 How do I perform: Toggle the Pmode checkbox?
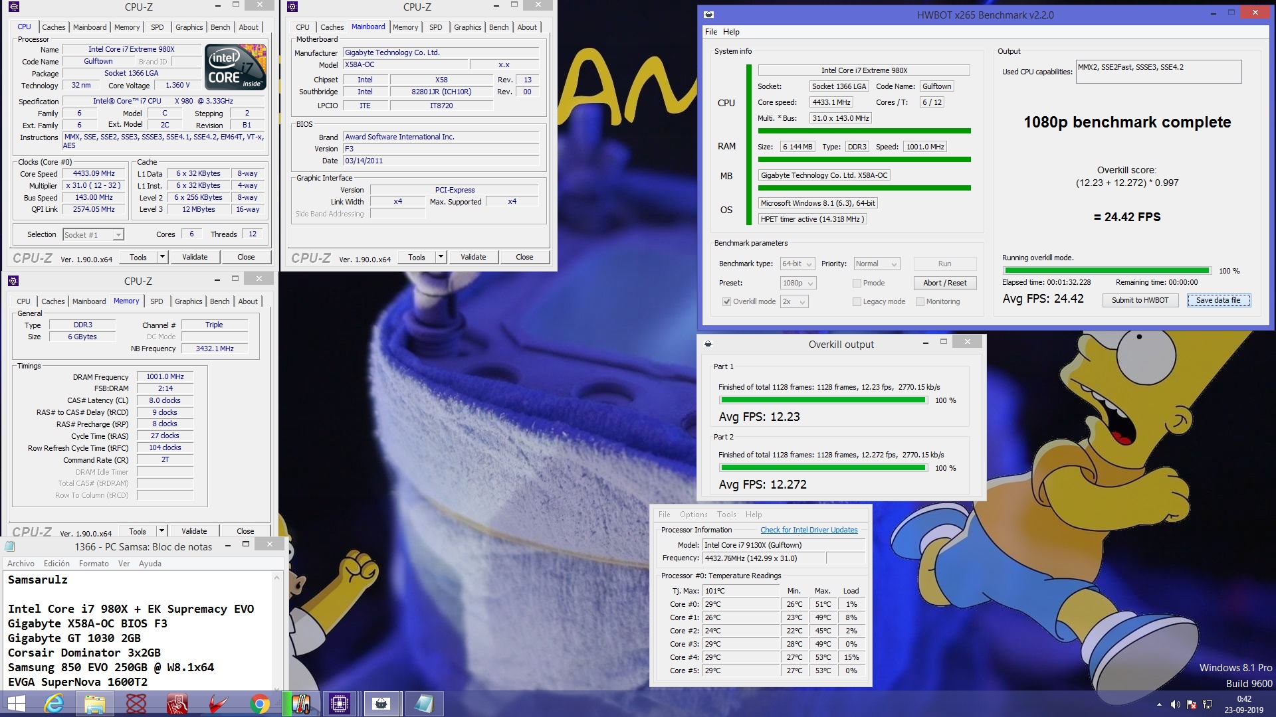click(857, 283)
